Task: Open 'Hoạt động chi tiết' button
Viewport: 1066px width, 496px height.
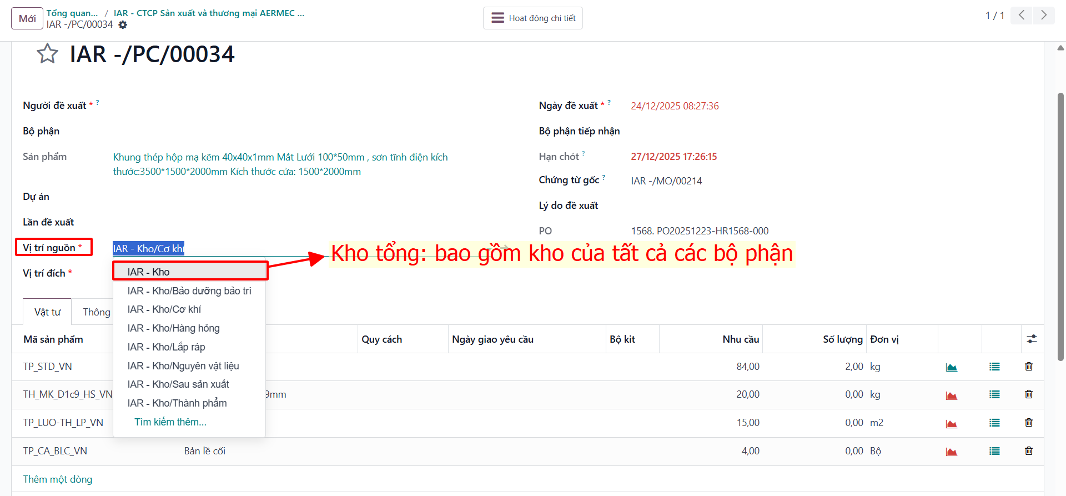Action: 533,18
